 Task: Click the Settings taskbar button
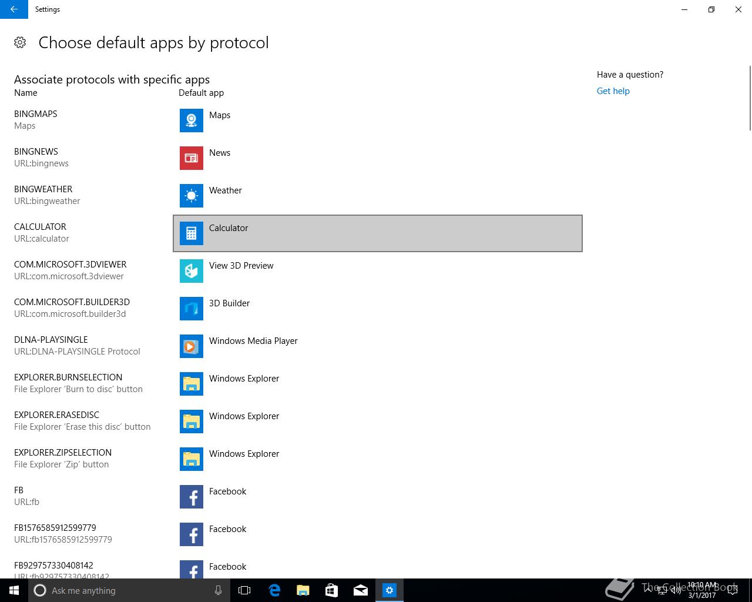click(389, 590)
